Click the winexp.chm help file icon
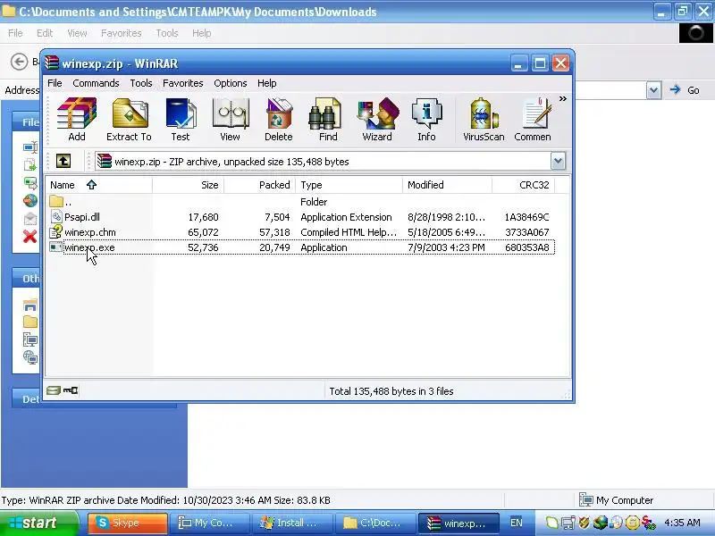The height and width of the screenshot is (536, 715). 55,232
